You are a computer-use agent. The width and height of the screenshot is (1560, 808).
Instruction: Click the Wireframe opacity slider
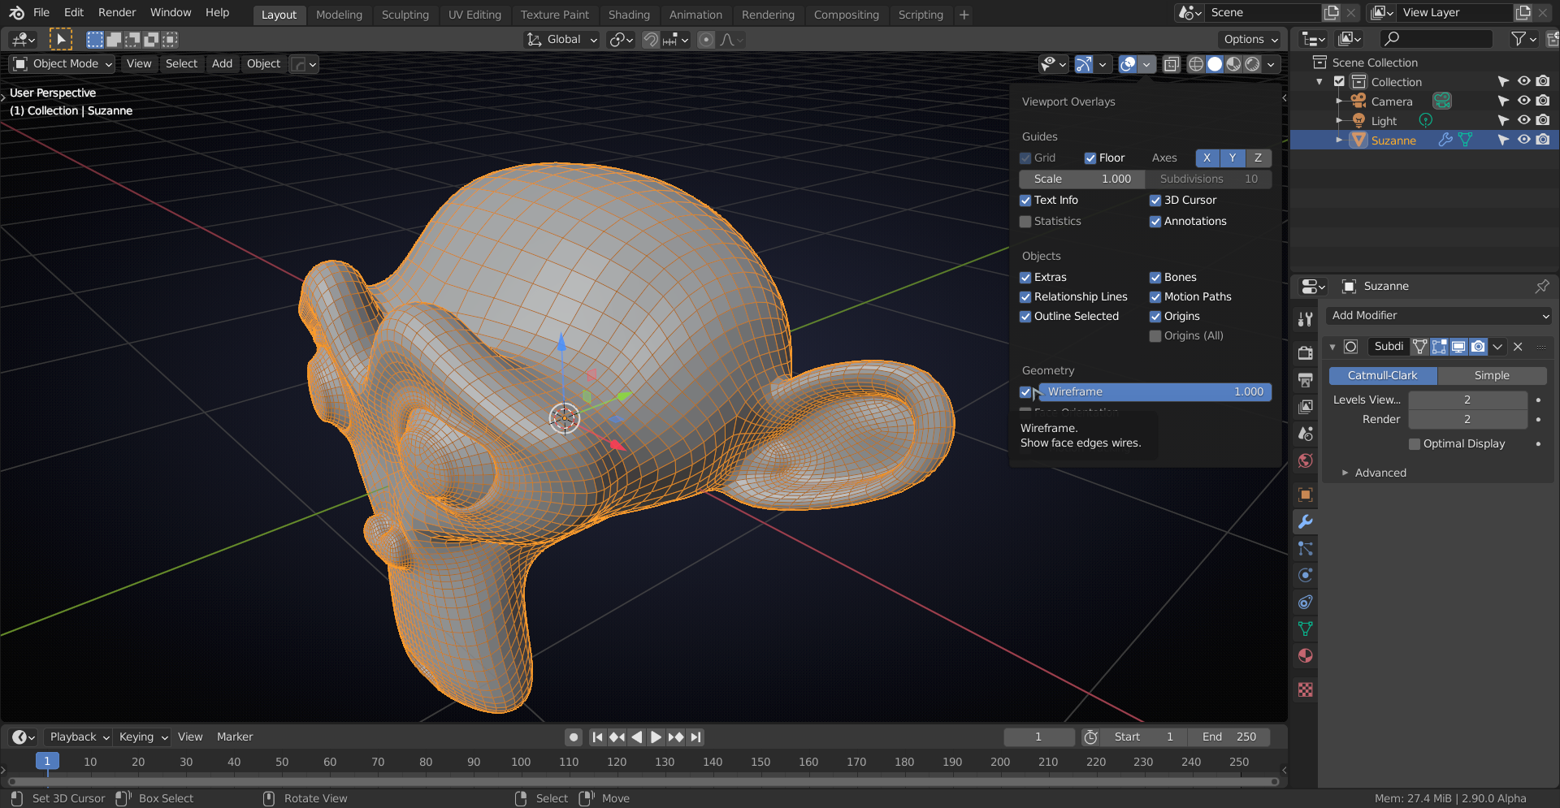pyautogui.click(x=1155, y=392)
